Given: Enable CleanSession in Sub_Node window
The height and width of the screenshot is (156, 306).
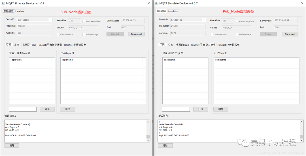Looking at the screenshot, I should [58, 34].
